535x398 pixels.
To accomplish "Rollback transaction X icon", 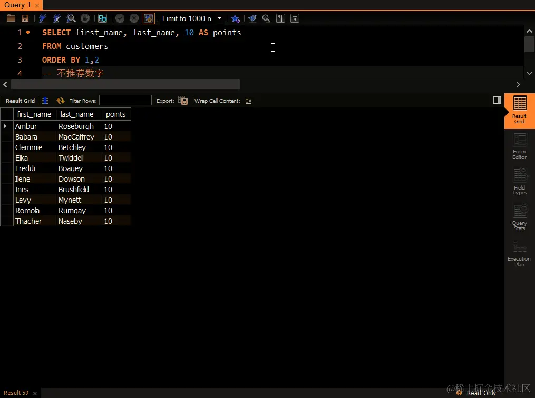I will click(134, 18).
